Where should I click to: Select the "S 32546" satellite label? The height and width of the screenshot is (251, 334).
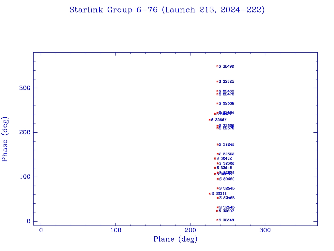coord(224,168)
